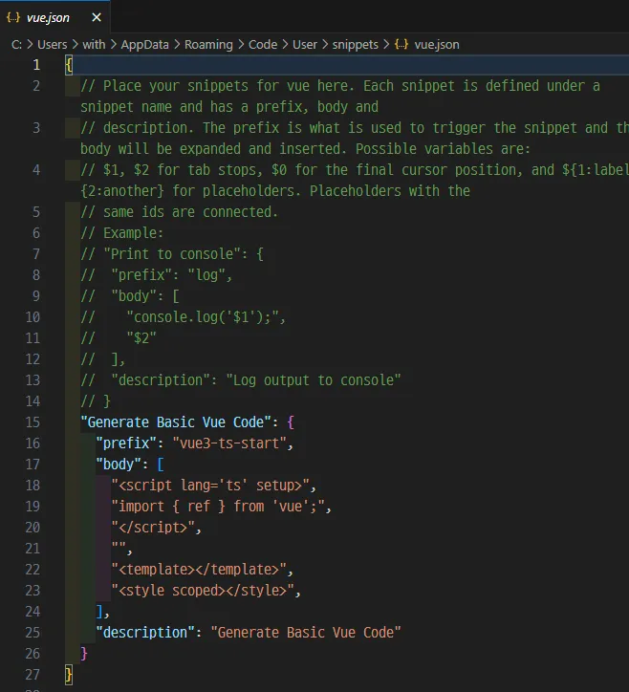Close the vue.json editor tab

[x=97, y=17]
